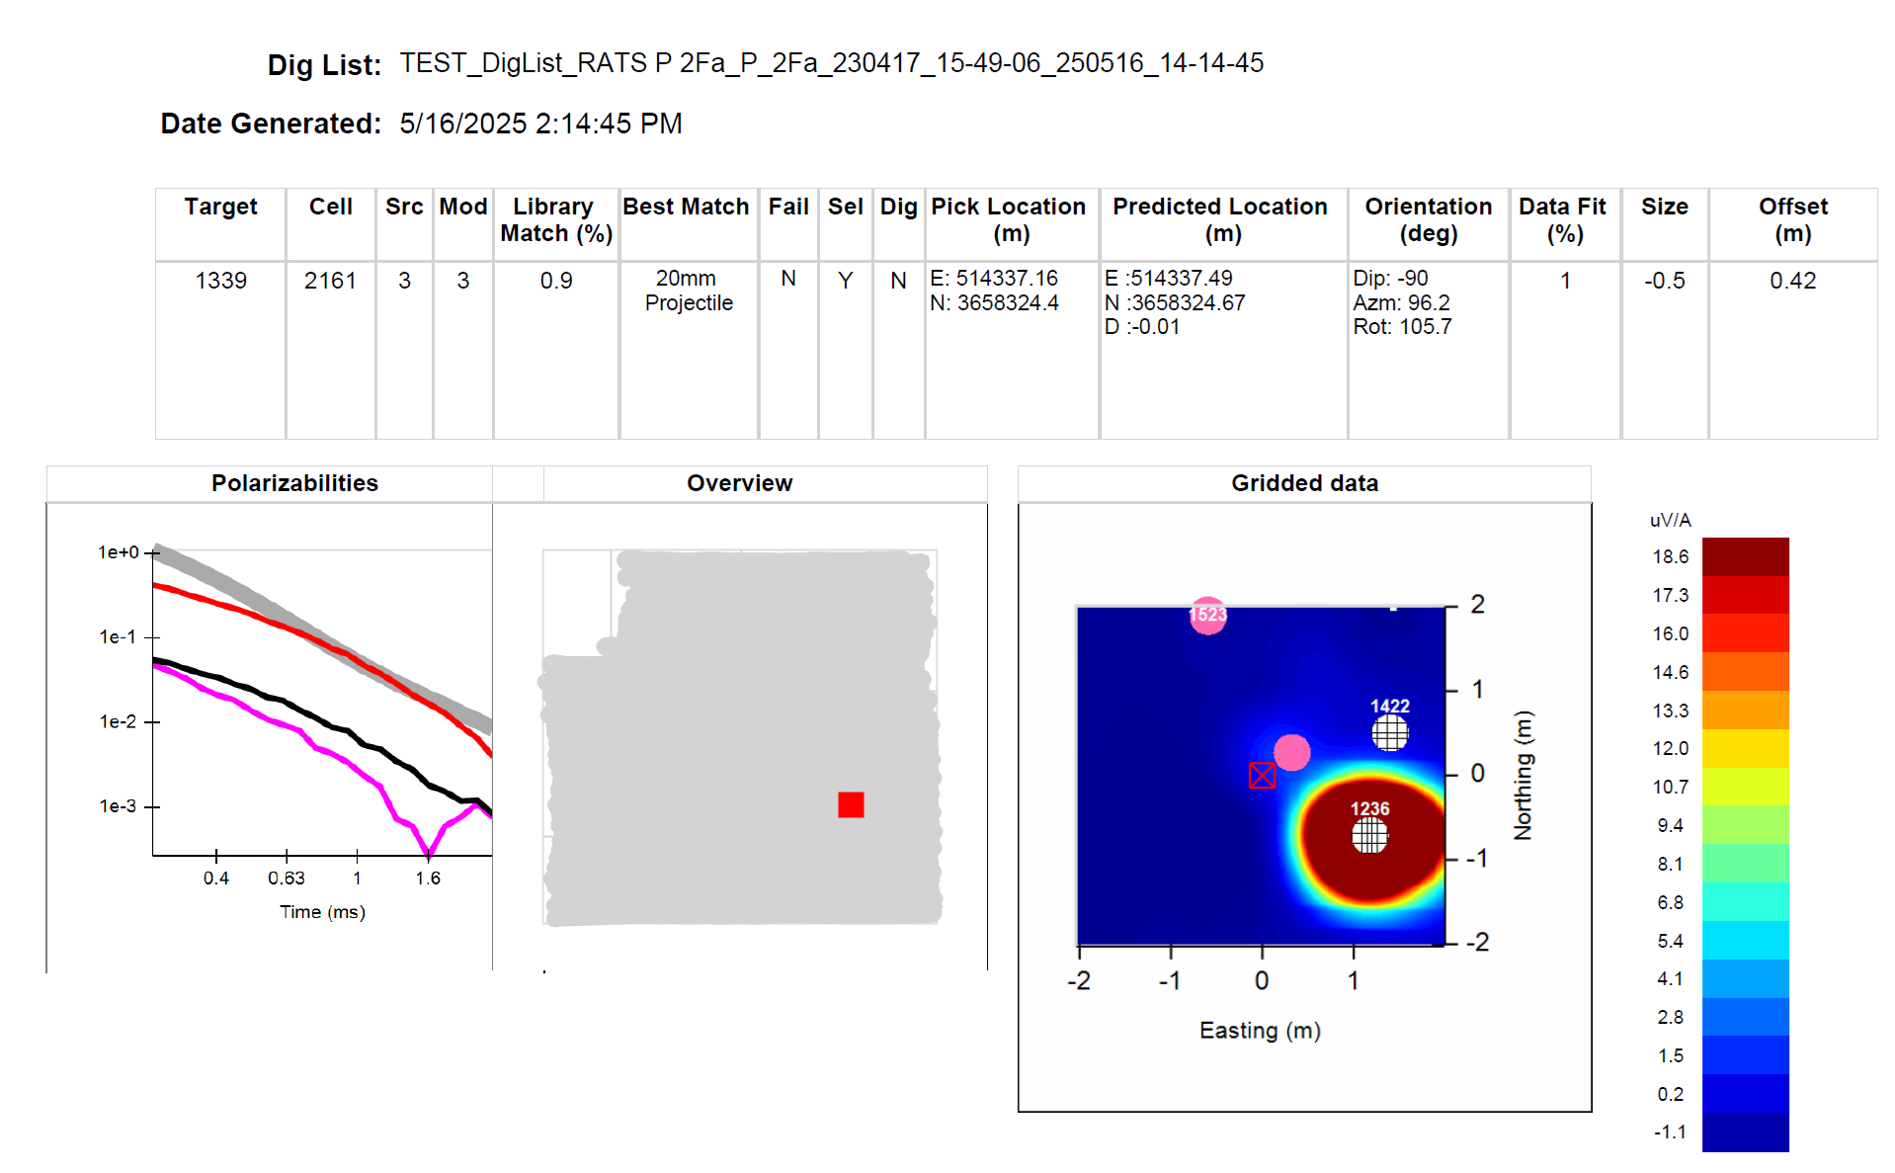Click the unlabeled pink circle predicted location marker
The image size is (1895, 1173).
pyautogui.click(x=1291, y=753)
